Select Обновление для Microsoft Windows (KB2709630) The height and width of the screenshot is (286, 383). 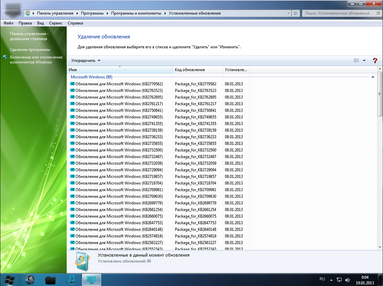[119, 196]
